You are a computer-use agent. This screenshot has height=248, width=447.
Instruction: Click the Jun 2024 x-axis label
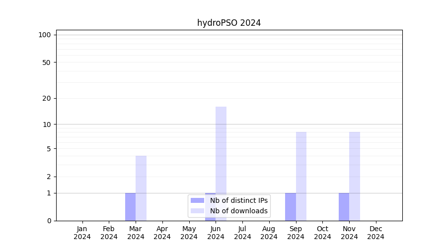(x=216, y=233)
